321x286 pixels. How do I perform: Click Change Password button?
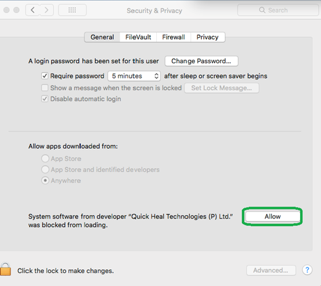[x=201, y=61]
